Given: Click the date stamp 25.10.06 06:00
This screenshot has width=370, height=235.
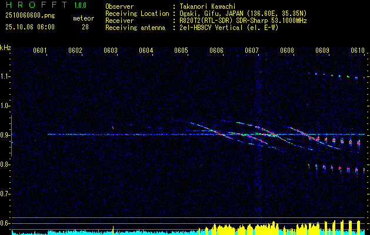Looking at the screenshot, I should click(30, 27).
